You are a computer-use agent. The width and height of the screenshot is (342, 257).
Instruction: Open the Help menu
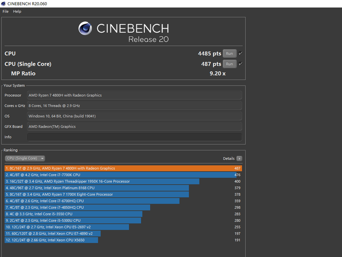click(17, 11)
